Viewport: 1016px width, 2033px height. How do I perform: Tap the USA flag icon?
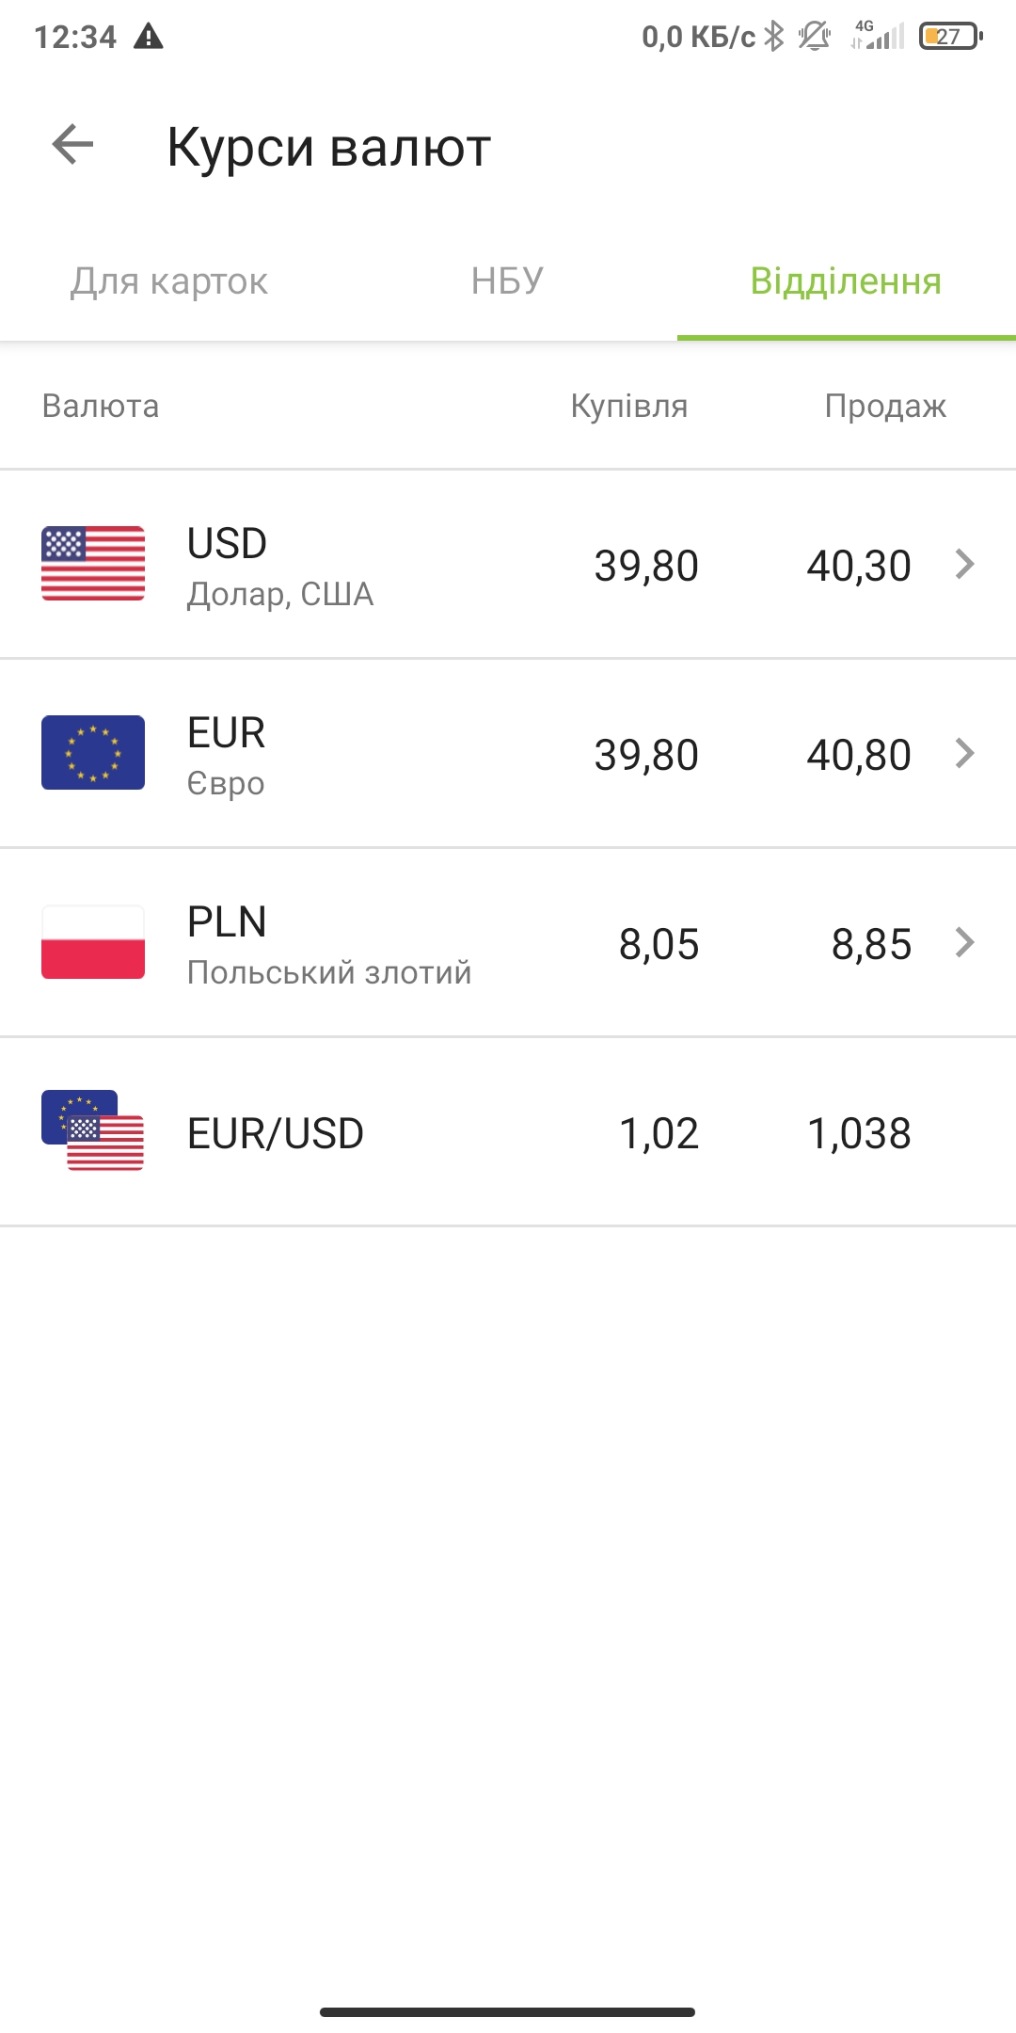point(93,564)
